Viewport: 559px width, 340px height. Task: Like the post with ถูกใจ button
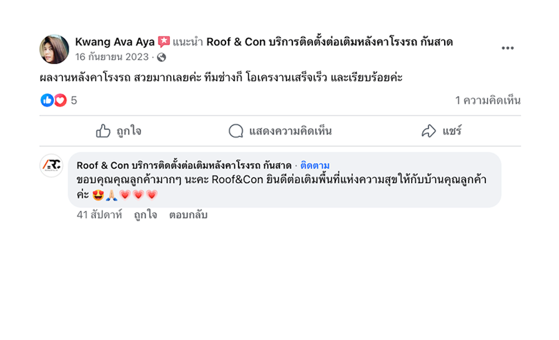coord(119,131)
